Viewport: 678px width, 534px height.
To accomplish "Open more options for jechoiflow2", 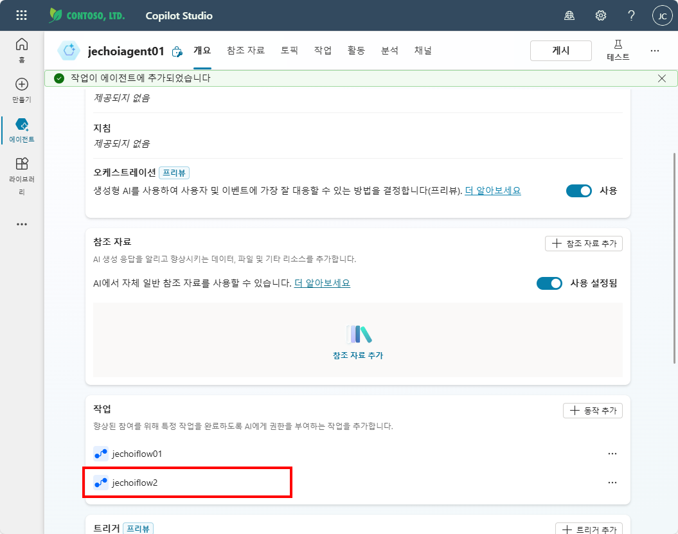I will [x=612, y=483].
